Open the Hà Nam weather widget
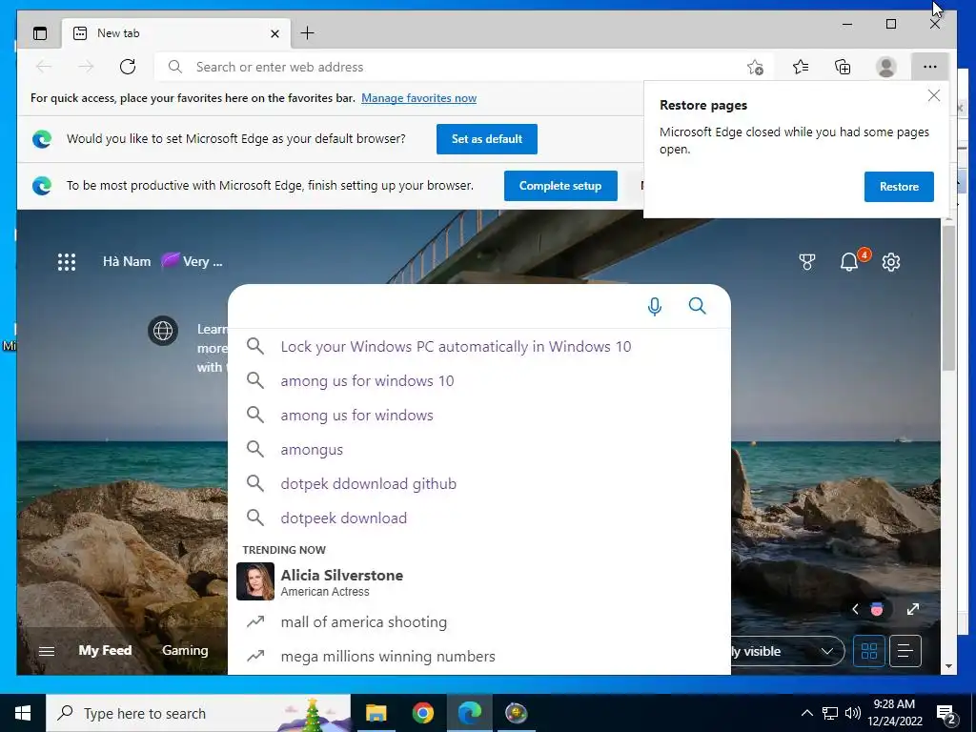The height and width of the screenshot is (732, 976). (162, 261)
